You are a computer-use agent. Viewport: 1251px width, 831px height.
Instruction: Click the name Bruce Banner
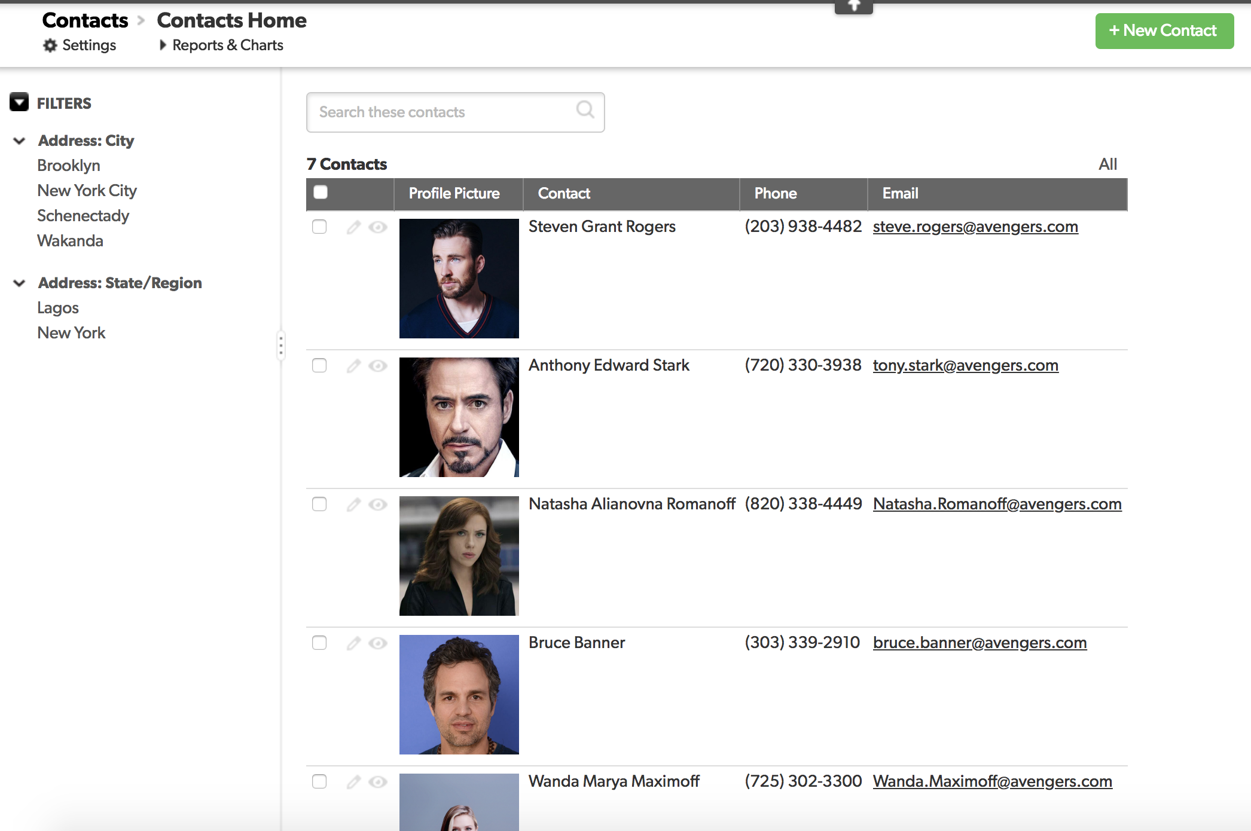click(576, 643)
